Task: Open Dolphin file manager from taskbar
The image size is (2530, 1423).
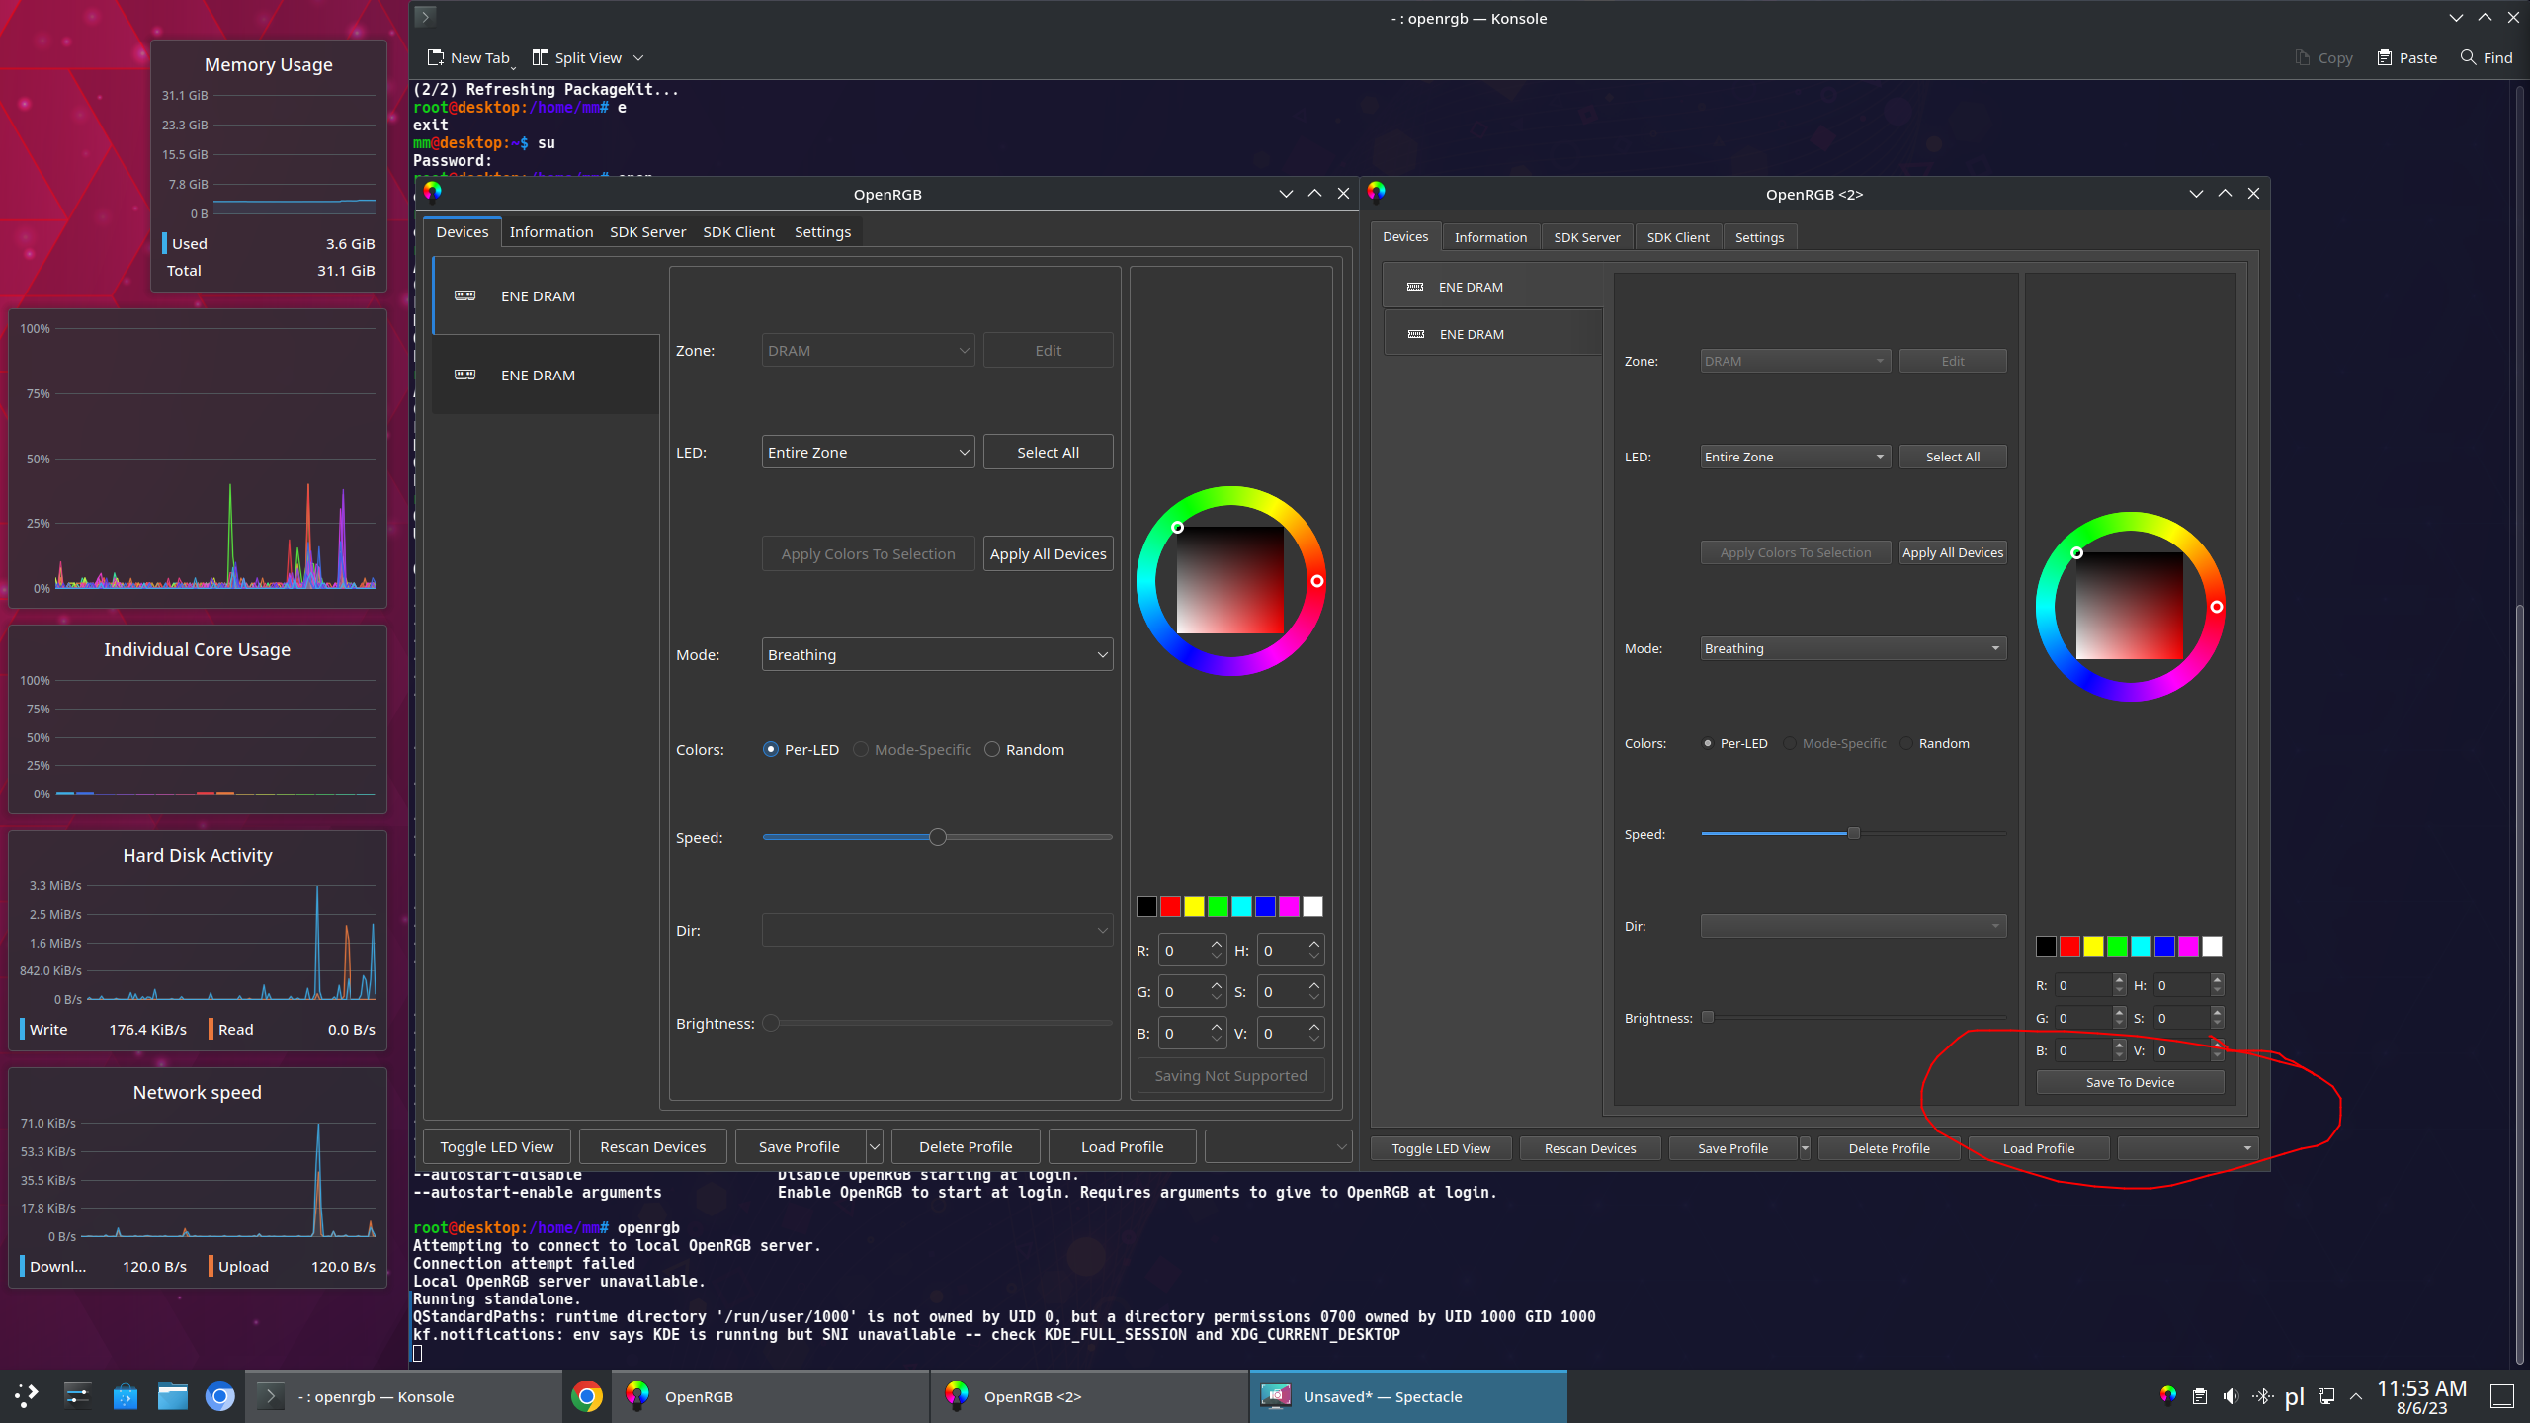Action: click(x=172, y=1396)
